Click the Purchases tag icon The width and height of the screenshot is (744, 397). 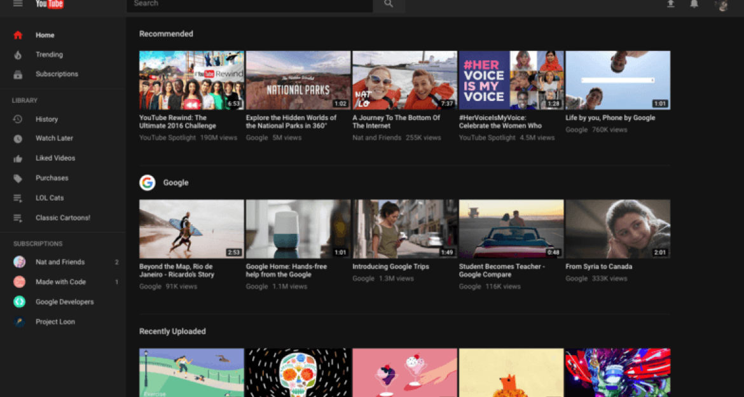pyautogui.click(x=18, y=178)
